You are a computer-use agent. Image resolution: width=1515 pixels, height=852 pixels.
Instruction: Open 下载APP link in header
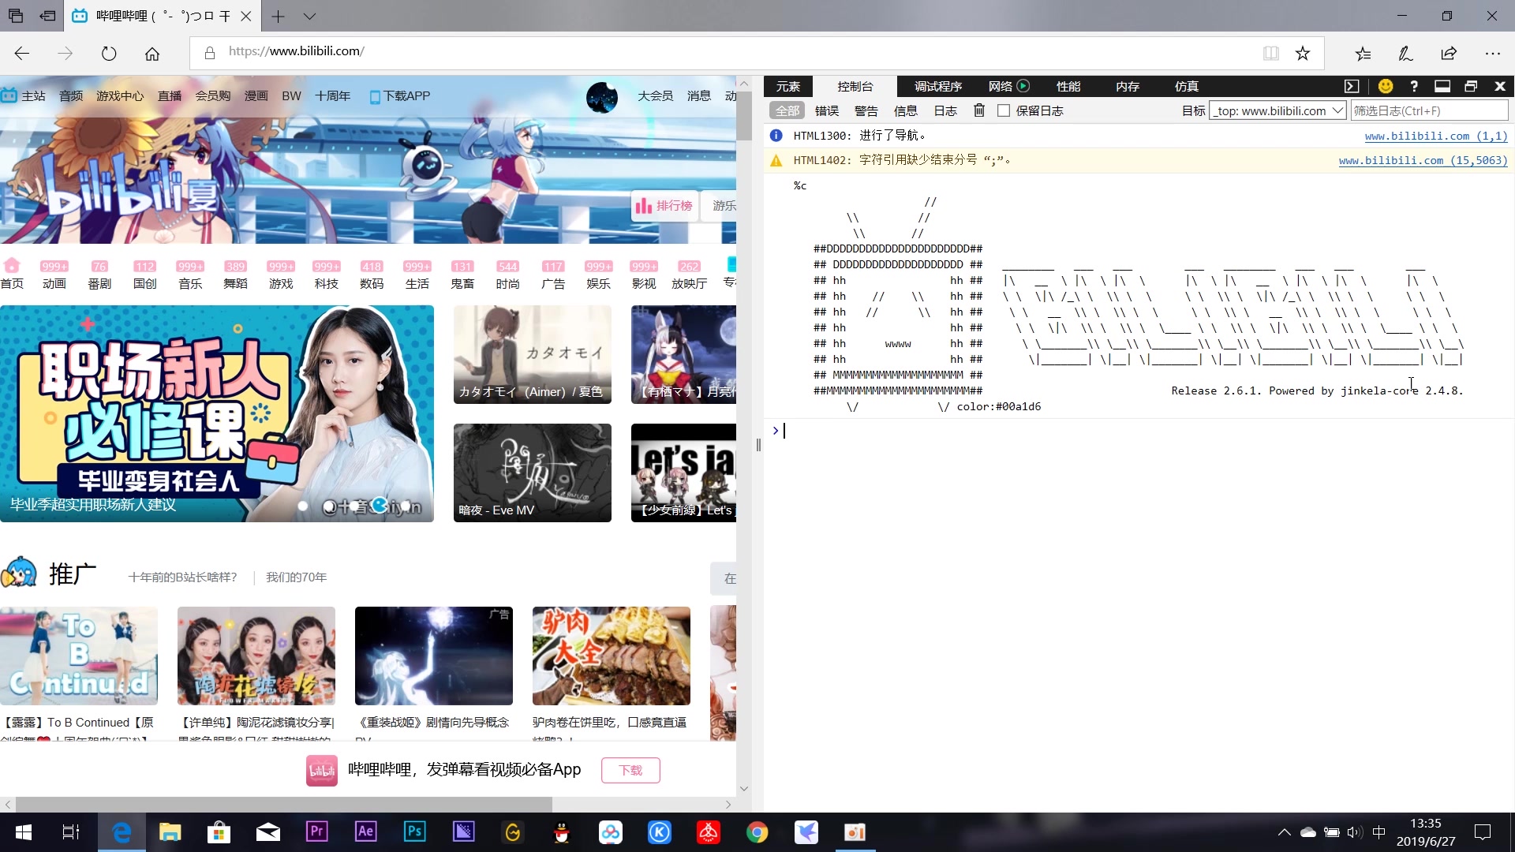coord(400,96)
